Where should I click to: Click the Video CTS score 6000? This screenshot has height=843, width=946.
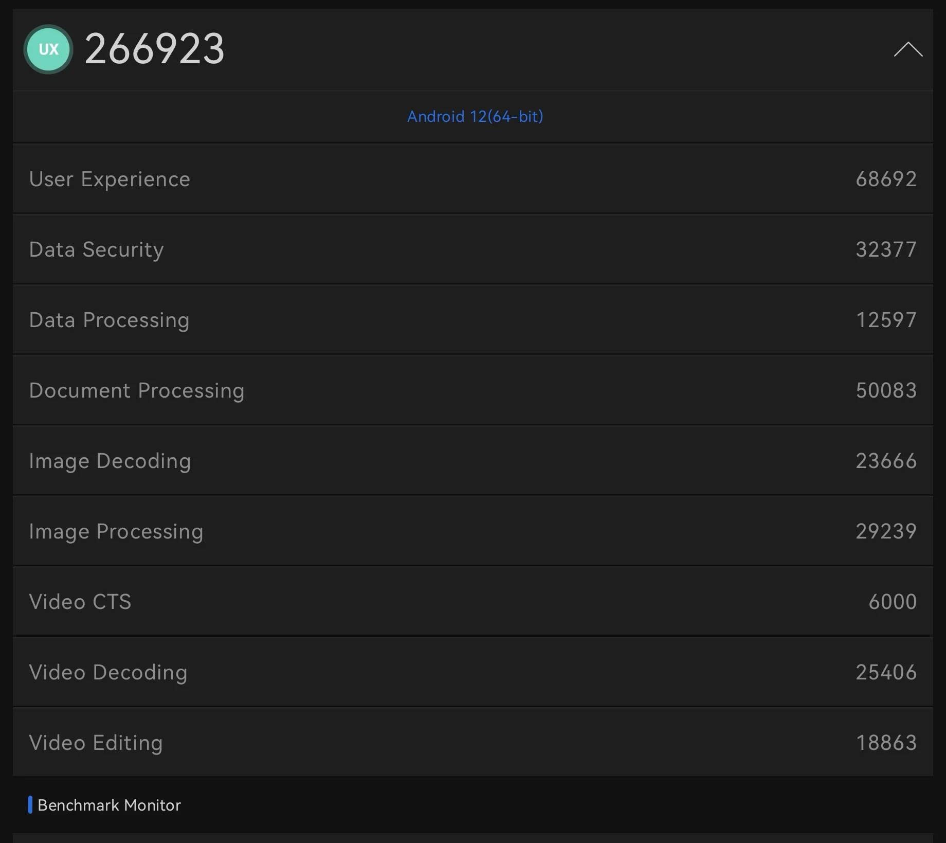click(893, 602)
